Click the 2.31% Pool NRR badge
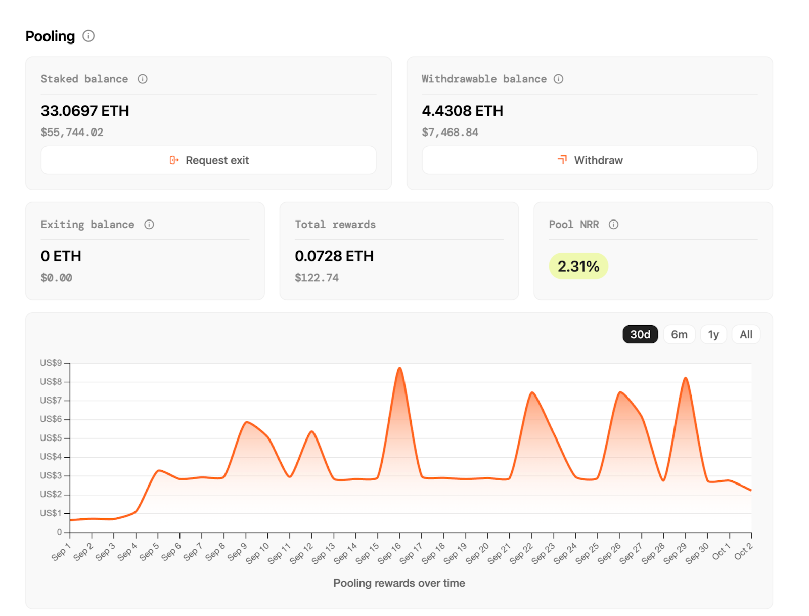This screenshot has width=809, height=616. (x=578, y=266)
